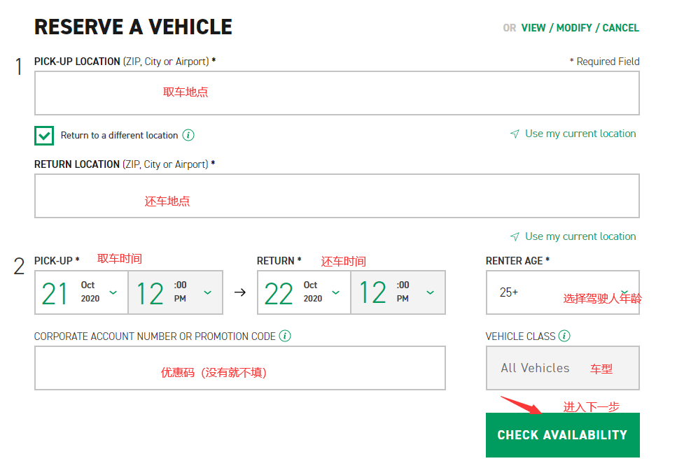Image resolution: width=691 pixels, height=475 pixels.
Task: Use my current location for pick-up
Action: (580, 134)
